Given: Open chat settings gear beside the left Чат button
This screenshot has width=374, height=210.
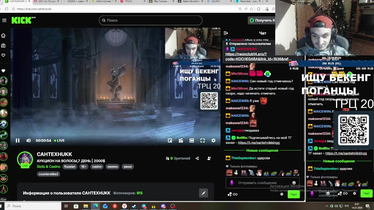Looking at the screenshot, I should point(282,194).
